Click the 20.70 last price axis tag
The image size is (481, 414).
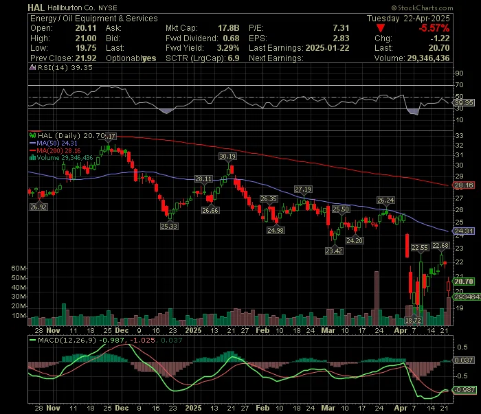pyautogui.click(x=464, y=281)
